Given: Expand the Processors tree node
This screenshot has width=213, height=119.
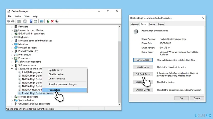Looking at the screenshot, I should (12, 58).
